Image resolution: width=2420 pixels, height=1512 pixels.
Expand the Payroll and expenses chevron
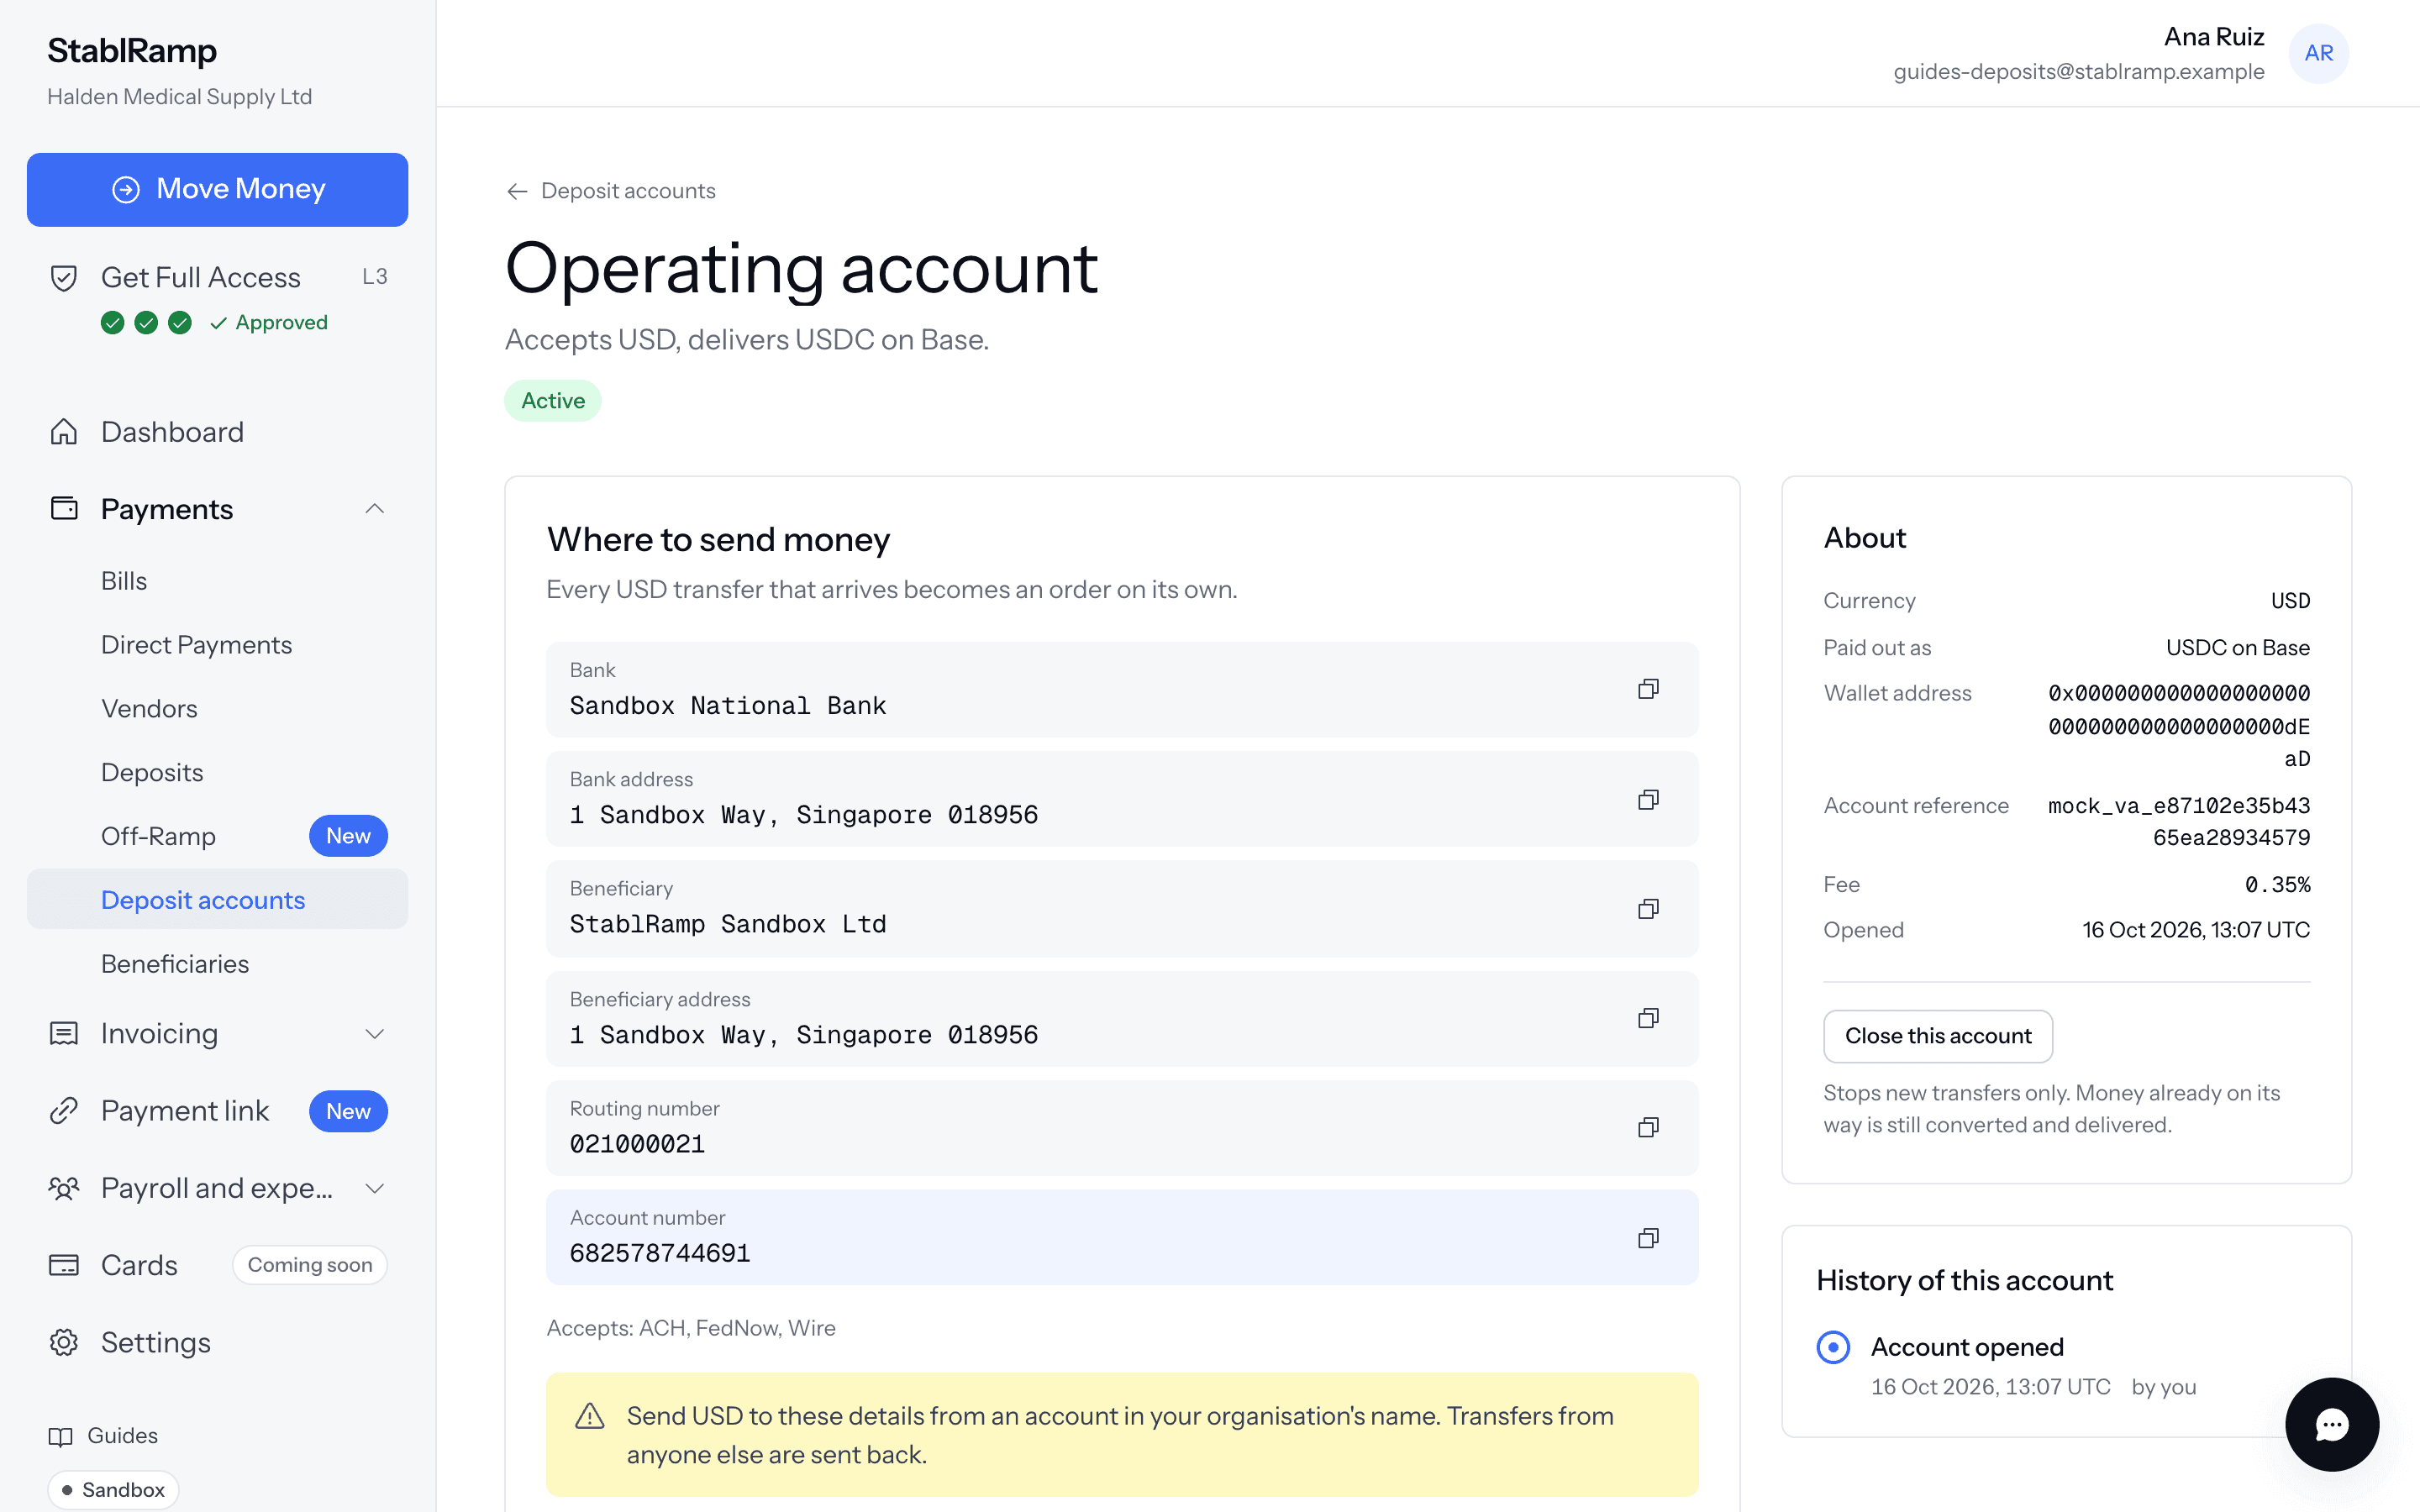[374, 1188]
